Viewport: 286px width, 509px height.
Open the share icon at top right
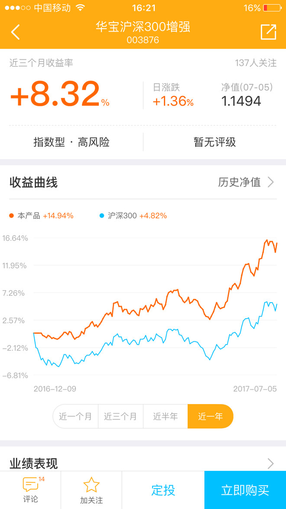coord(269,32)
